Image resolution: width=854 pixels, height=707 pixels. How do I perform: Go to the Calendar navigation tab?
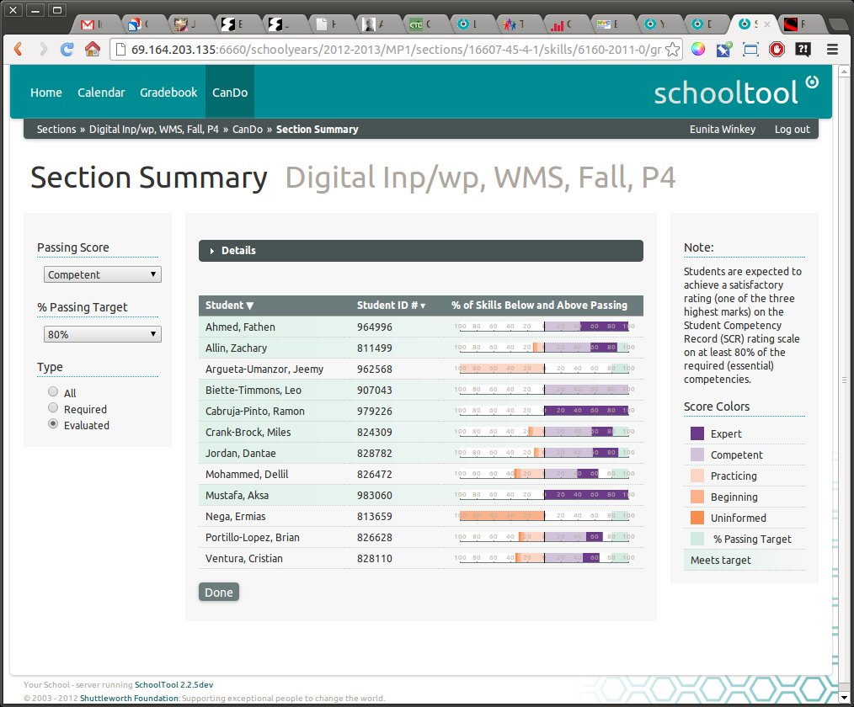(x=101, y=93)
